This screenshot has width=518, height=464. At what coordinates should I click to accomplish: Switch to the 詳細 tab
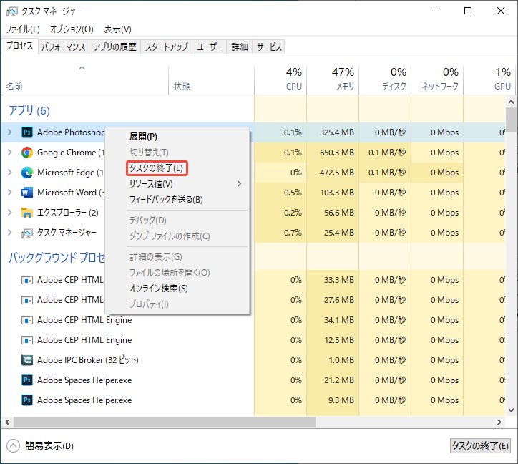coord(240,47)
